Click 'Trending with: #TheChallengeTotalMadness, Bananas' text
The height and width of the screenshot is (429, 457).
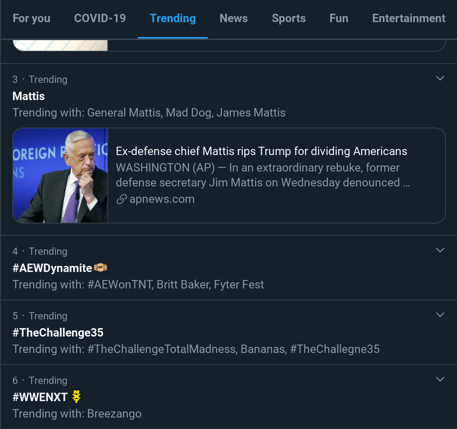(x=196, y=349)
